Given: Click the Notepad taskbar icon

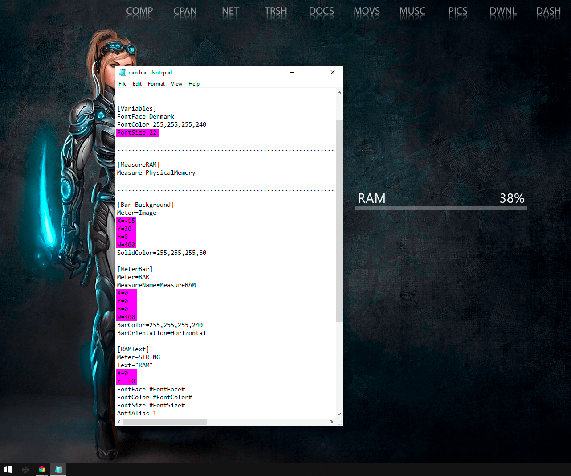Looking at the screenshot, I should (x=58, y=469).
